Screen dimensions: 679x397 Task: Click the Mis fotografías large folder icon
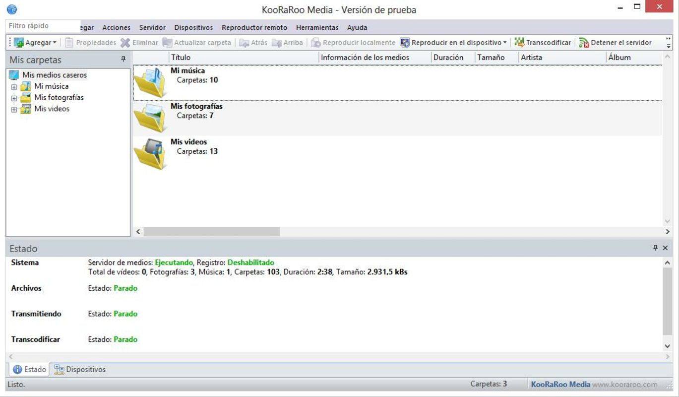pos(150,118)
